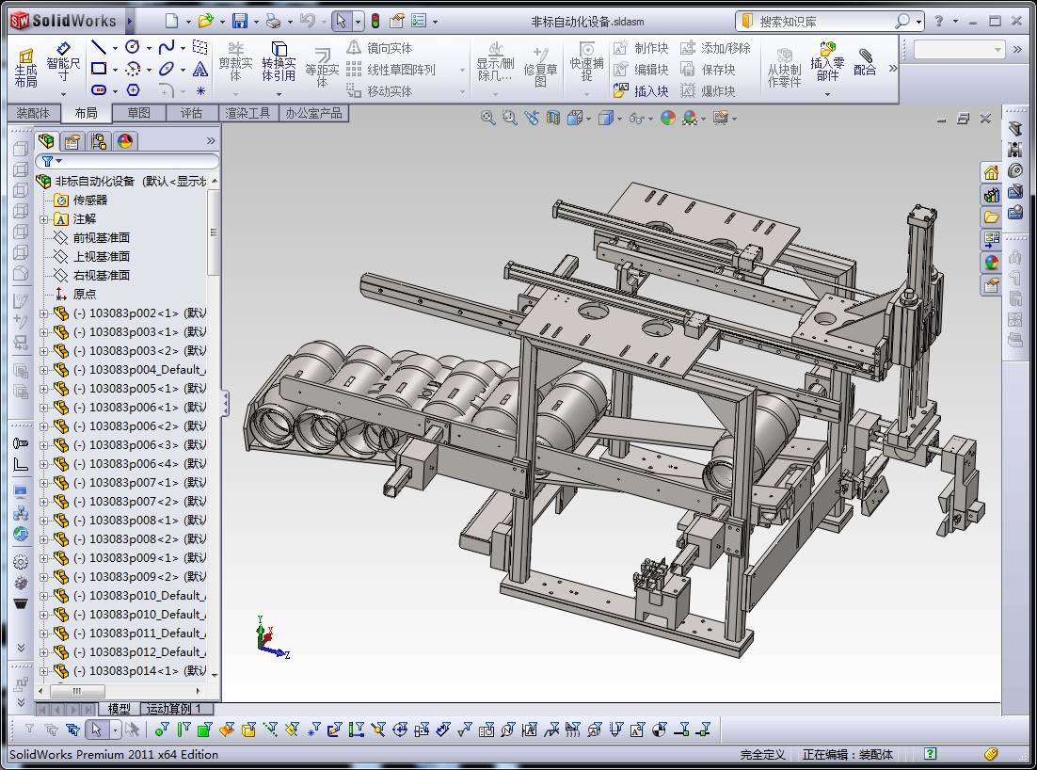Click 编辑块 edit block
Screen dimensions: 1037x770
641,70
